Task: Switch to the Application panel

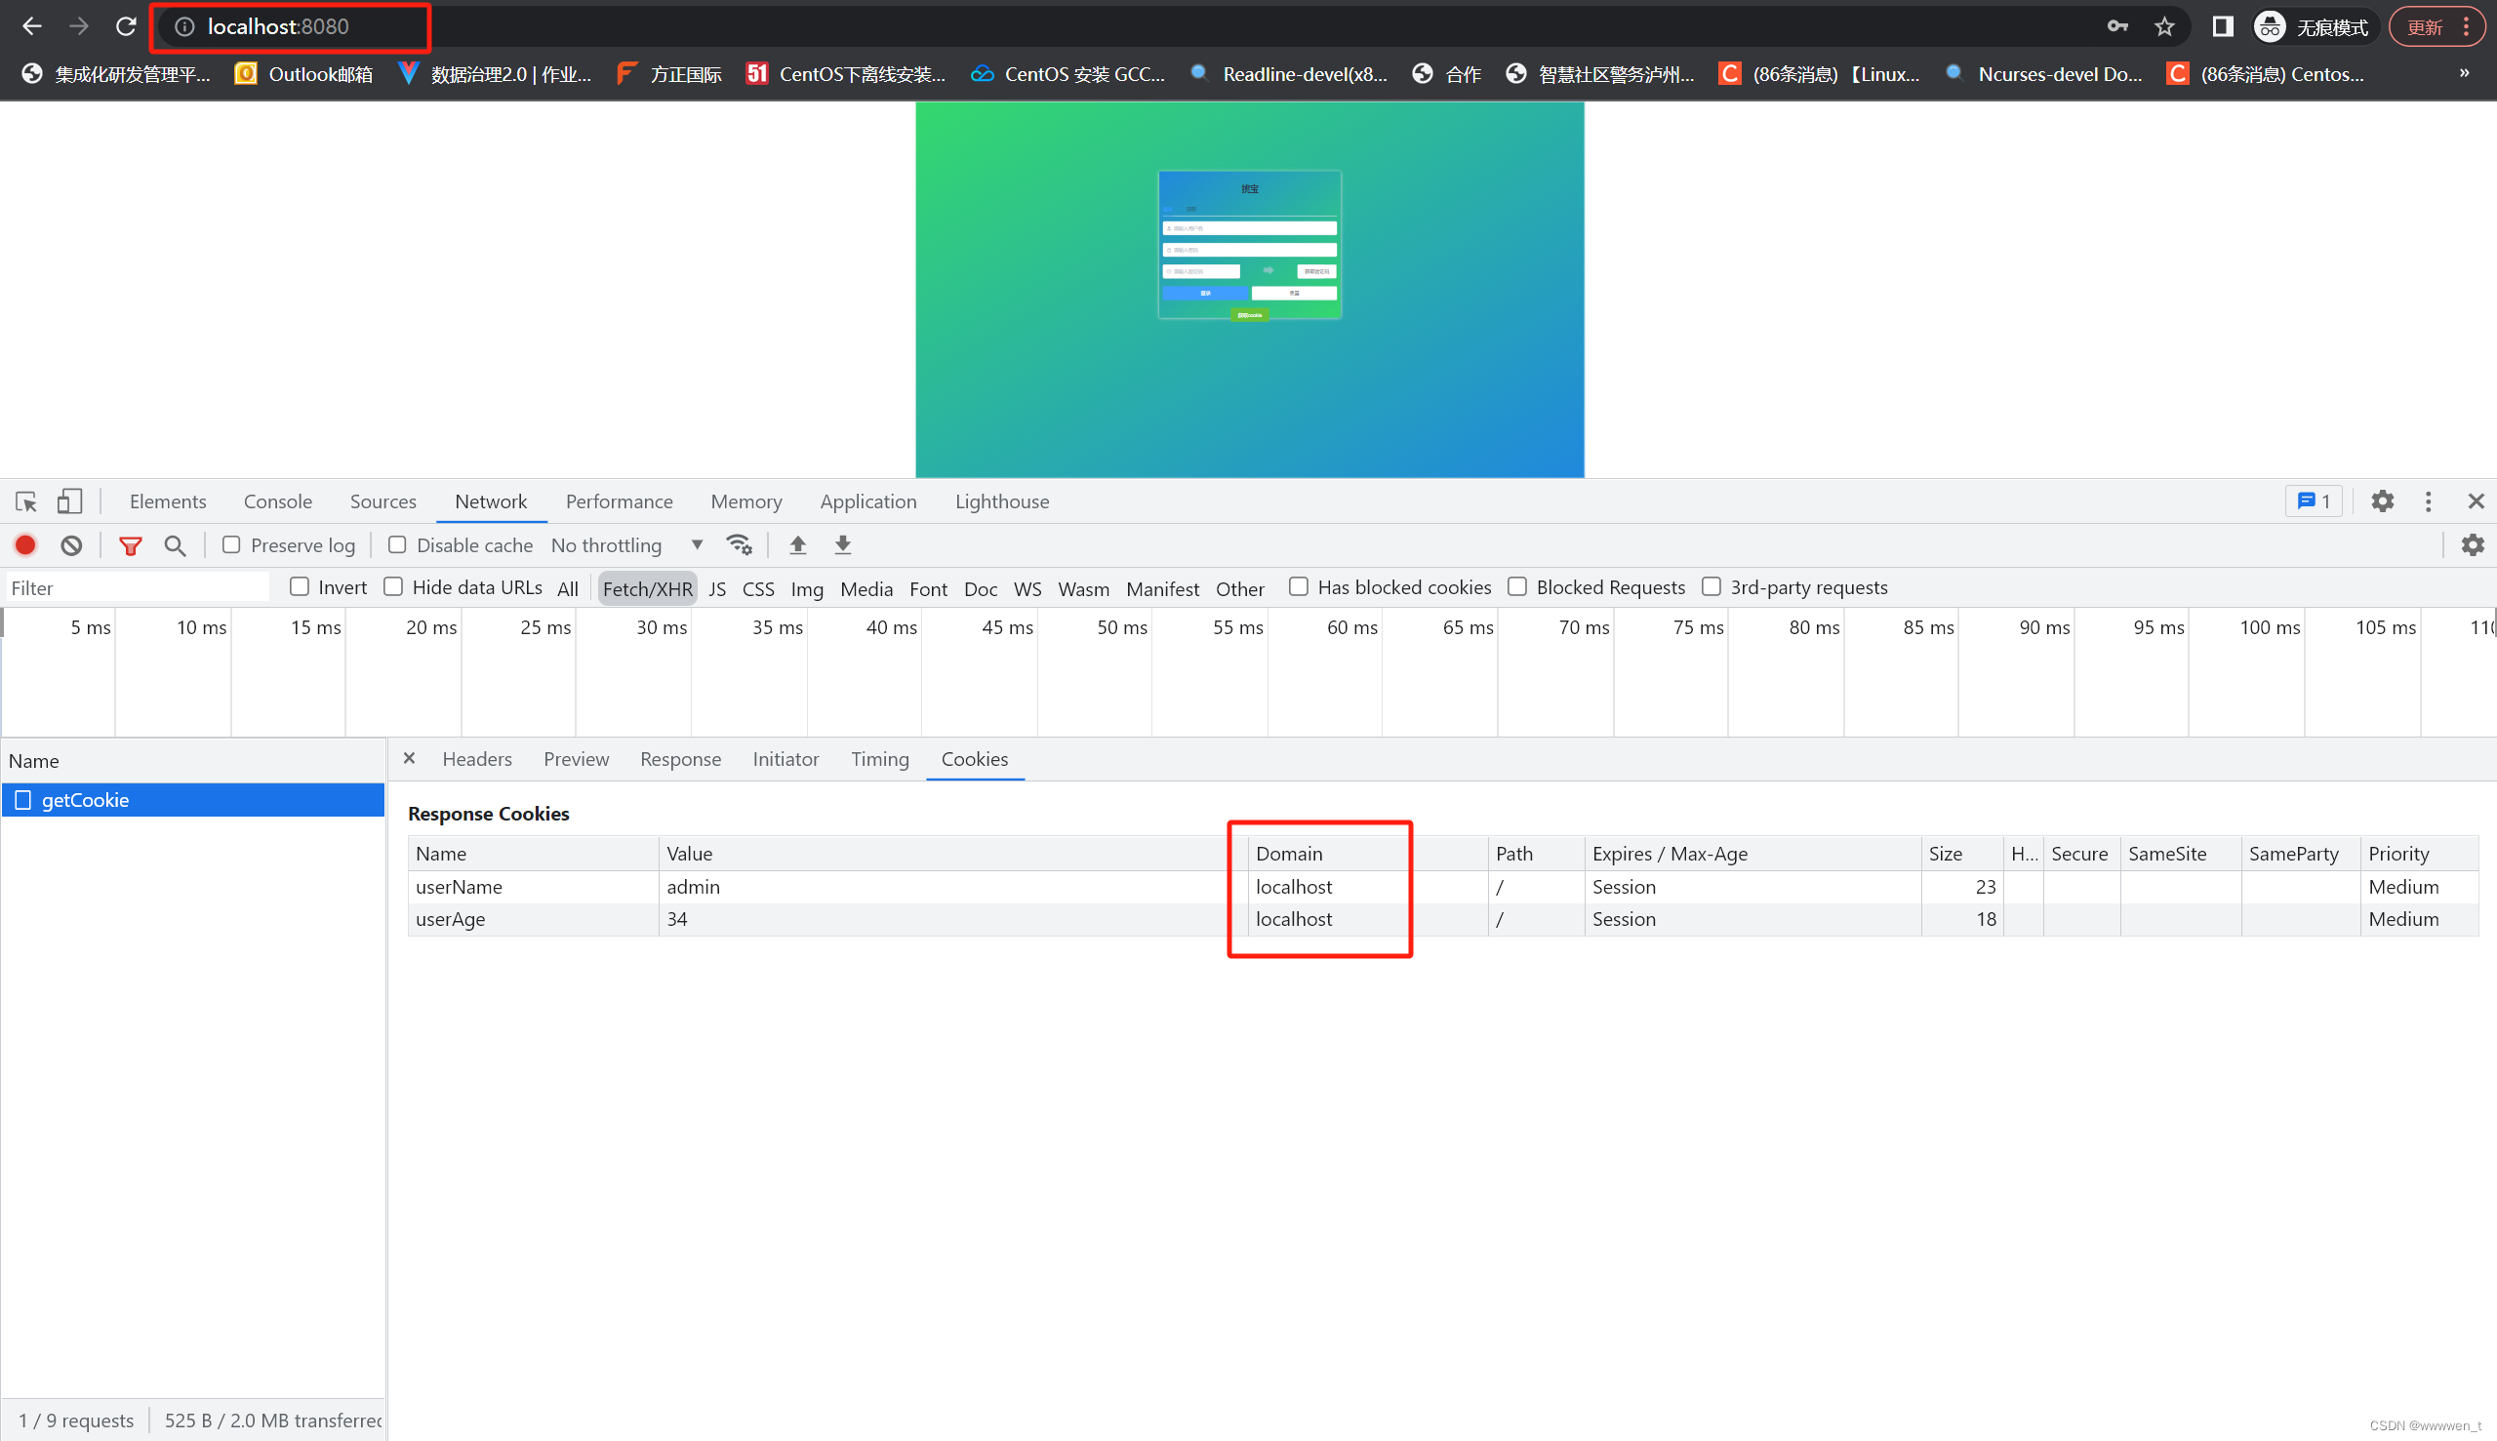Action: tap(868, 501)
